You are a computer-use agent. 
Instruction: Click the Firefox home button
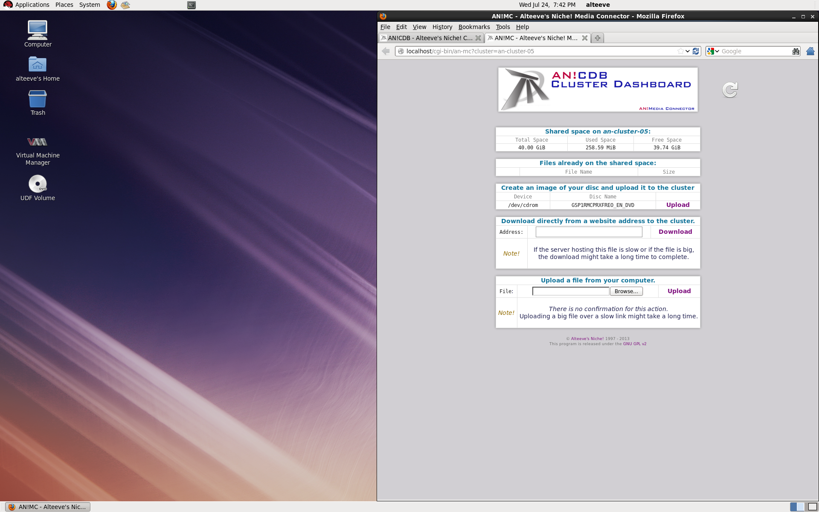(x=810, y=51)
